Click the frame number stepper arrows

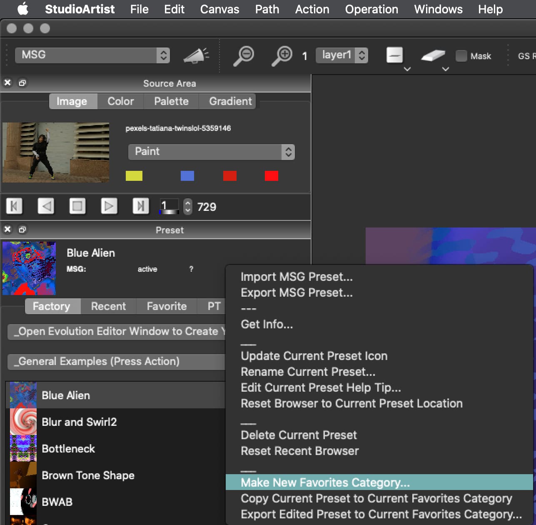click(x=188, y=206)
